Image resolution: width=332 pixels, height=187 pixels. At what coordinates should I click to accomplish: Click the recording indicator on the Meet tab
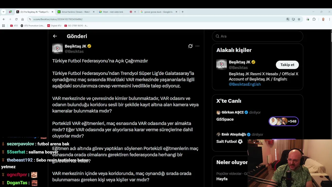coord(131,12)
